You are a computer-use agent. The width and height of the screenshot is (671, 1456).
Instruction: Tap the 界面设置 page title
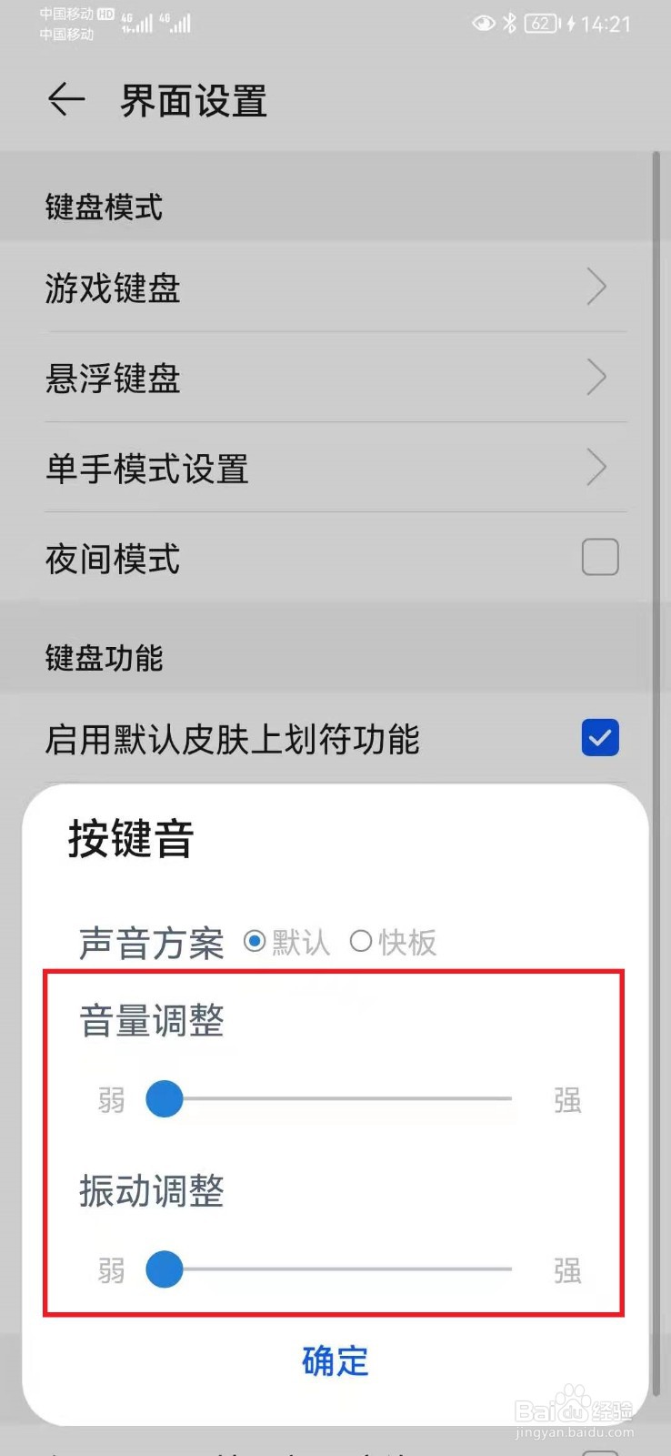pyautogui.click(x=194, y=101)
